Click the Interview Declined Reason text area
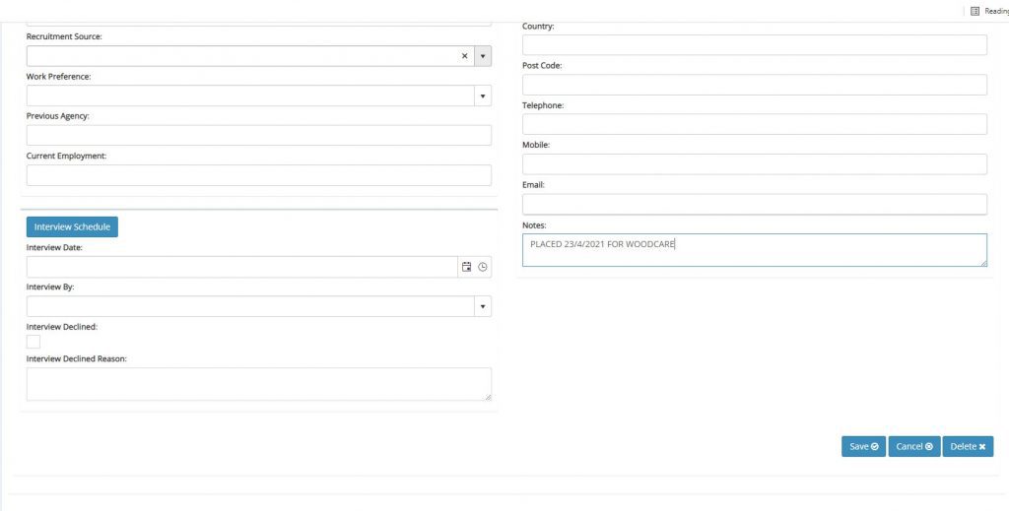 click(258, 384)
